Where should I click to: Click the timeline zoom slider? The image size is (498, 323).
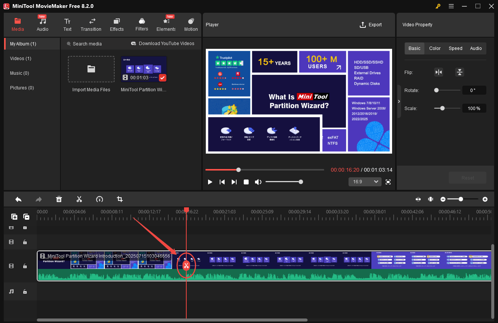coord(463,199)
